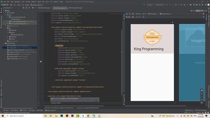Image resolution: width=210 pixels, height=118 pixels.
Task: Click the clear constraints icon
Action: click(137, 17)
